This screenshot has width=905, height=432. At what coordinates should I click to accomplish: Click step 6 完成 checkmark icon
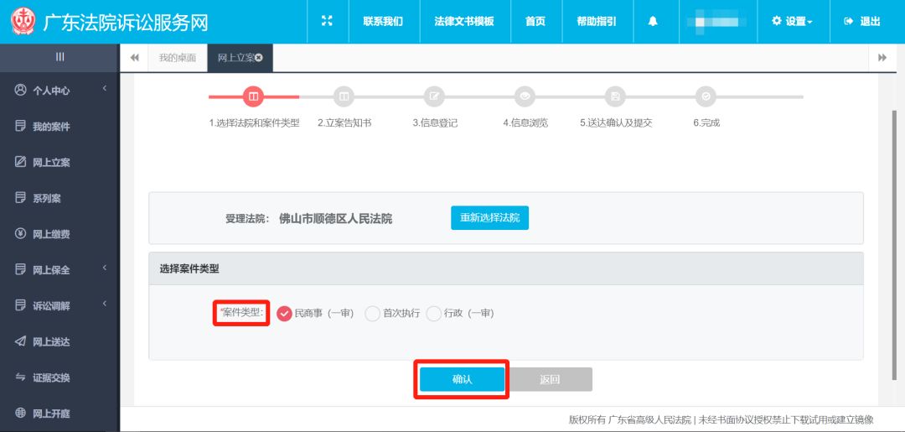706,96
